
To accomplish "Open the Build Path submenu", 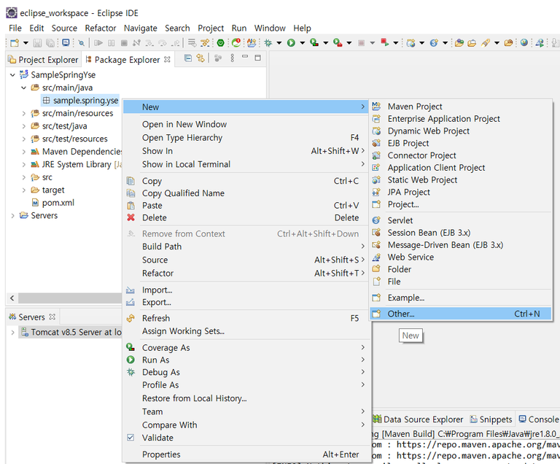I will [246, 247].
